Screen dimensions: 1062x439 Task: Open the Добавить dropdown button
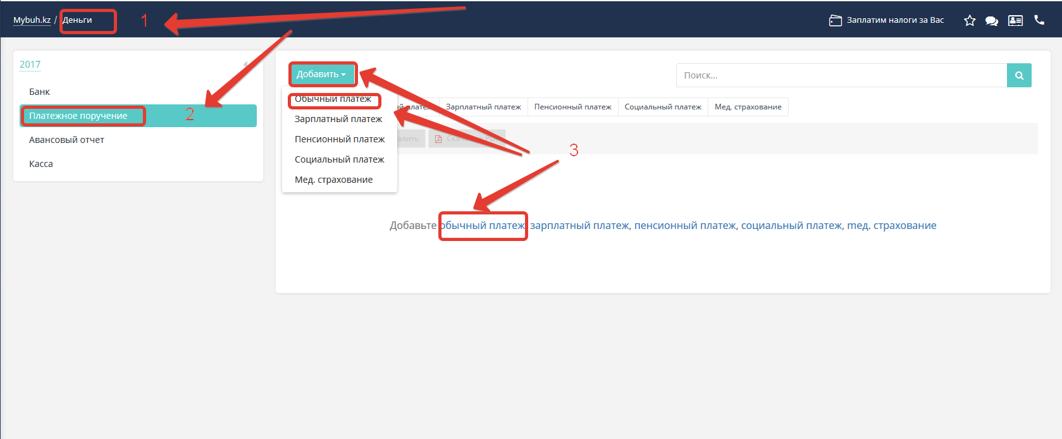tap(321, 75)
